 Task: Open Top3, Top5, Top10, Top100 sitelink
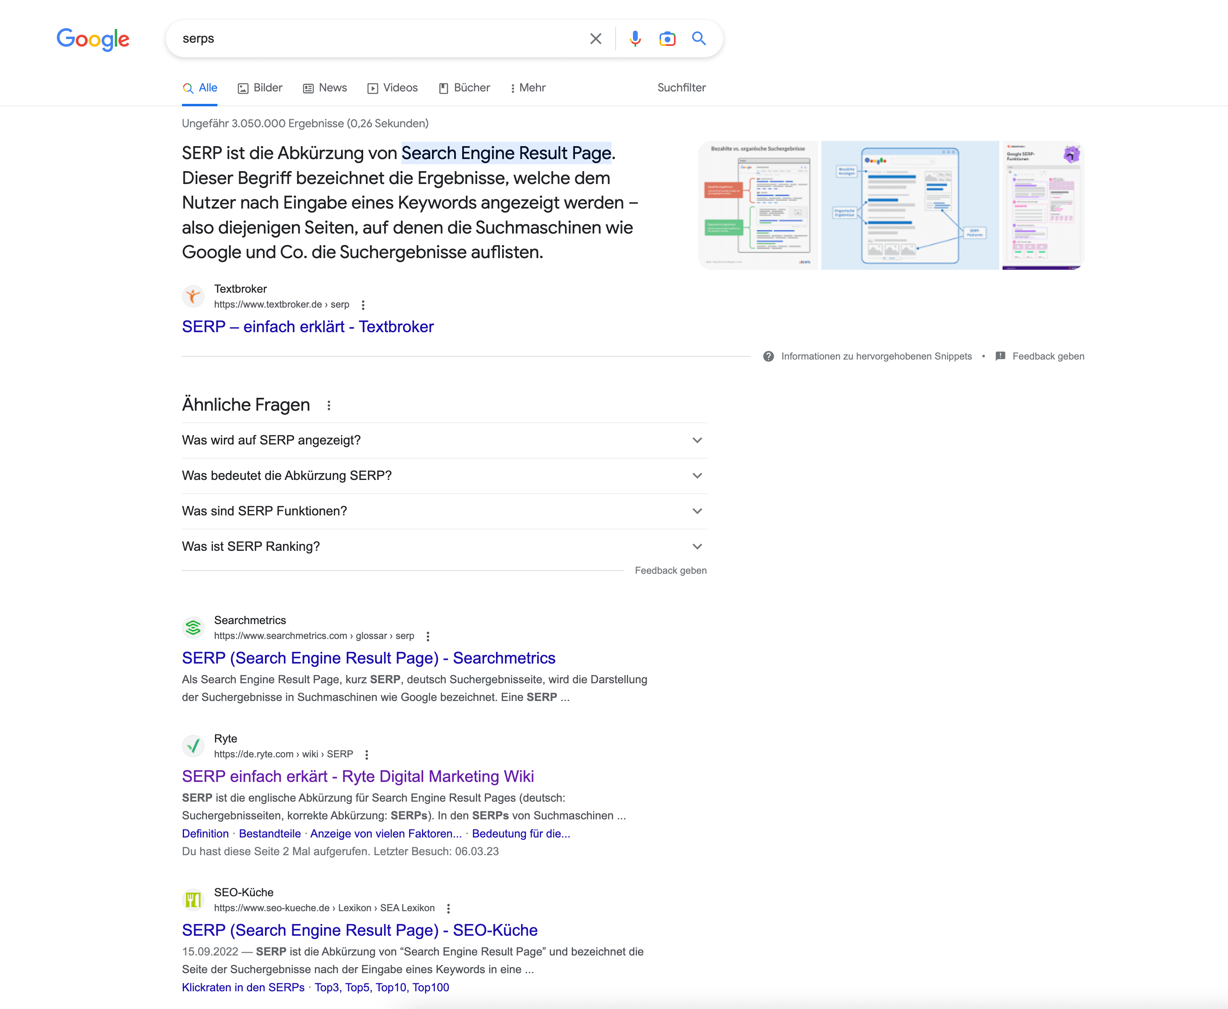coord(382,988)
